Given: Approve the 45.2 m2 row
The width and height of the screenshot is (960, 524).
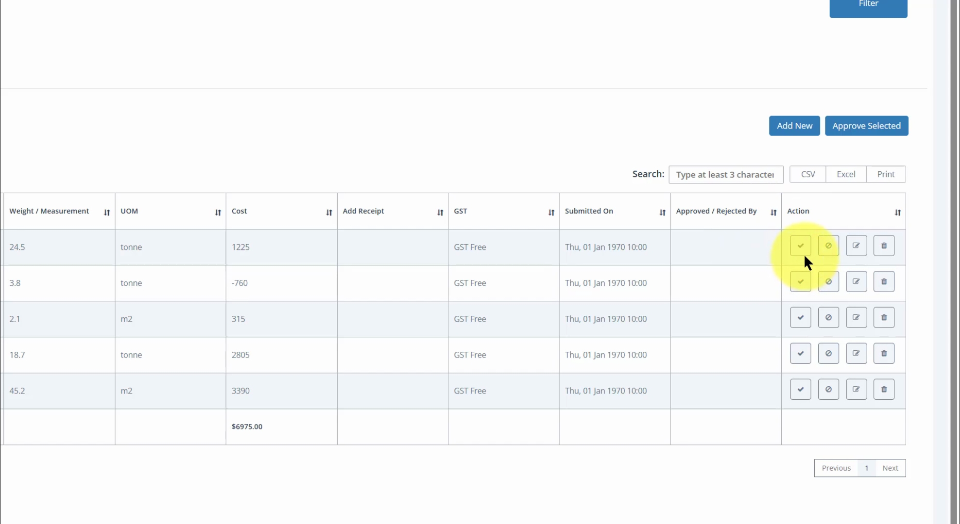Looking at the screenshot, I should [800, 390].
